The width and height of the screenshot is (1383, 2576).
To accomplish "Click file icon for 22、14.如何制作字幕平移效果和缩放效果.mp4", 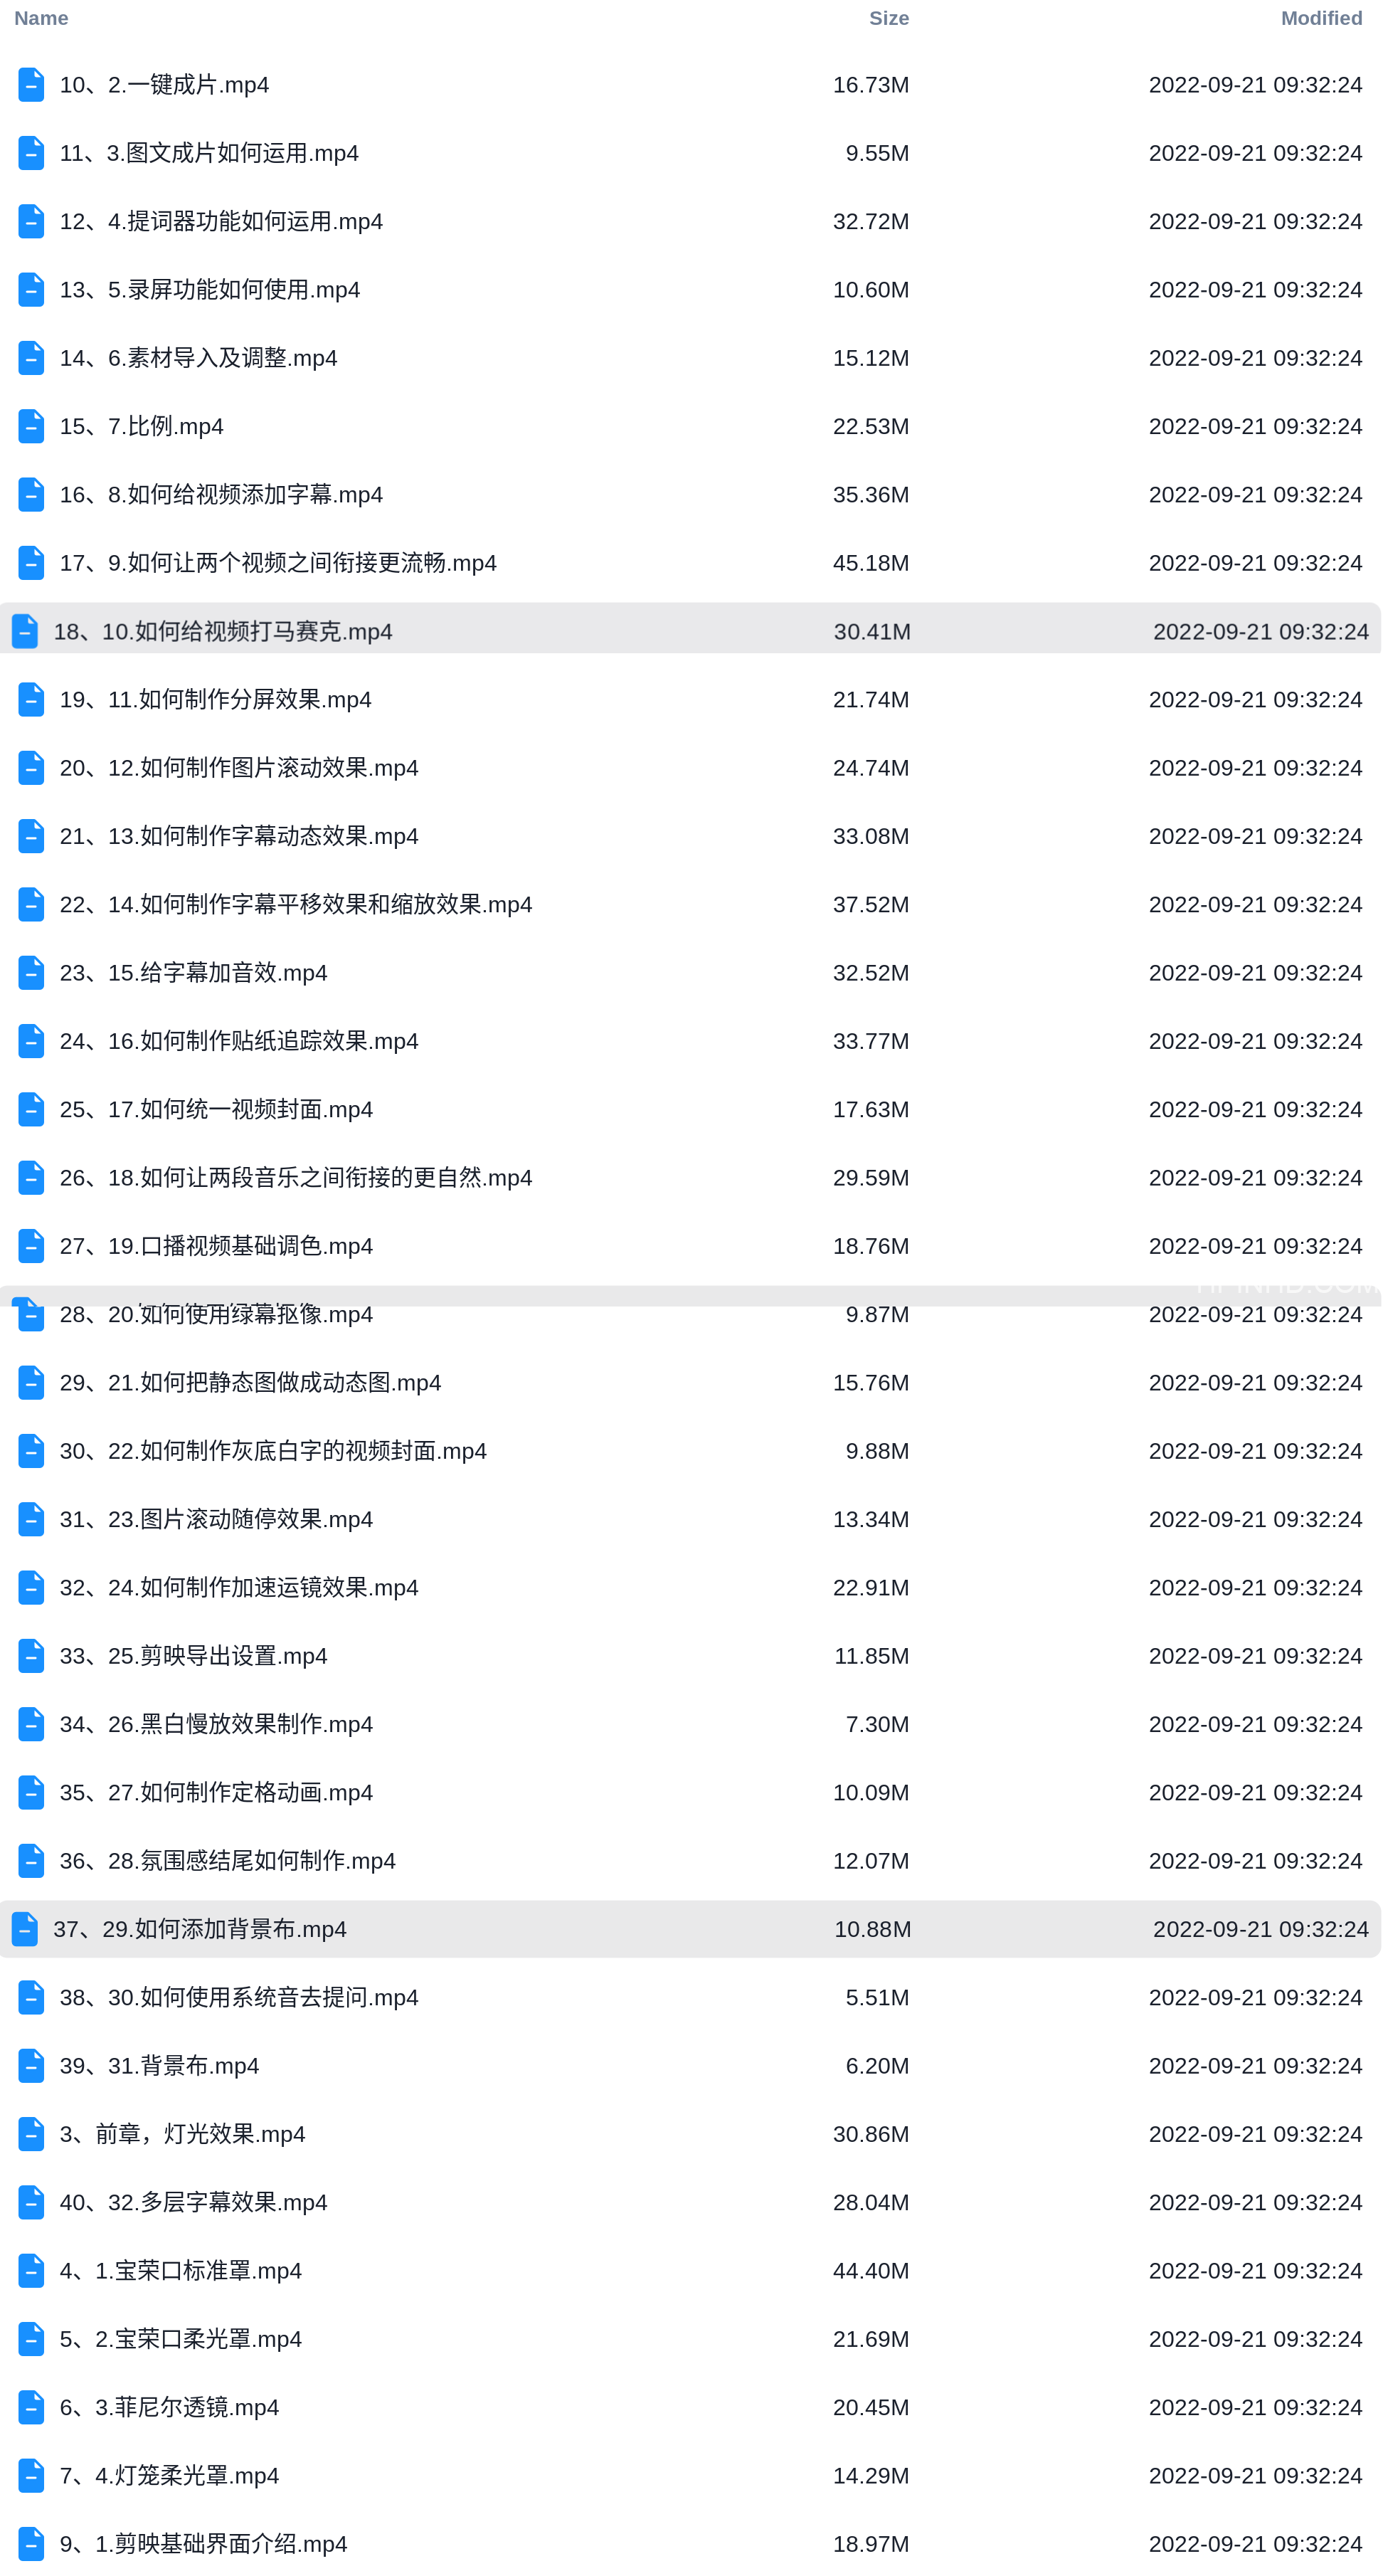I will (x=31, y=905).
